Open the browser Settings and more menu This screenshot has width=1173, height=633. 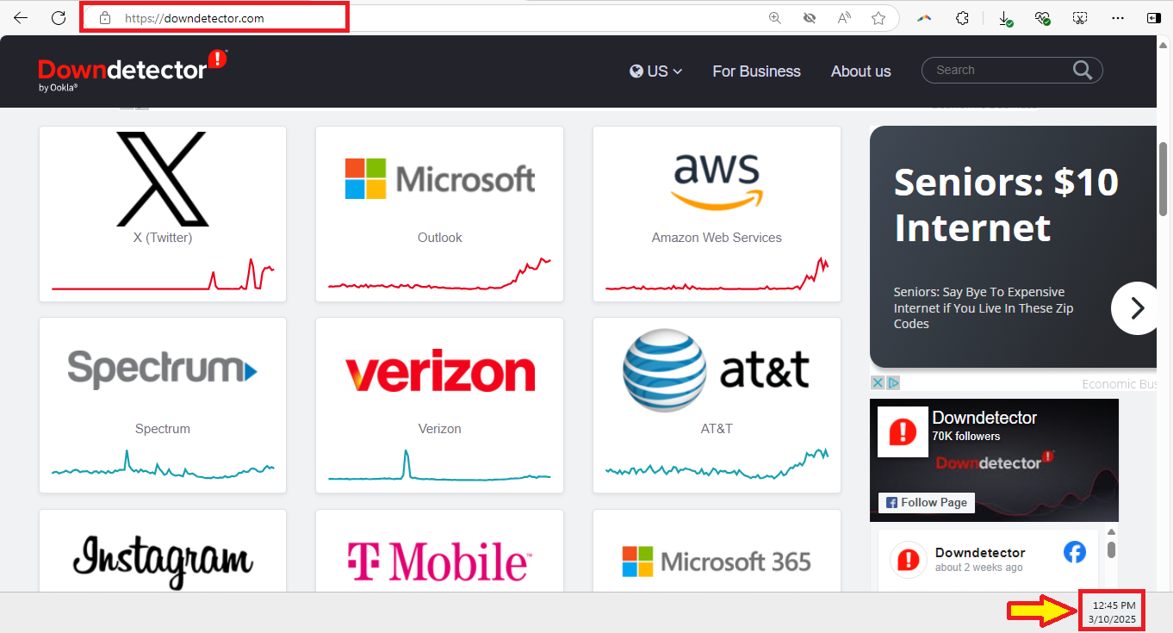(x=1118, y=18)
